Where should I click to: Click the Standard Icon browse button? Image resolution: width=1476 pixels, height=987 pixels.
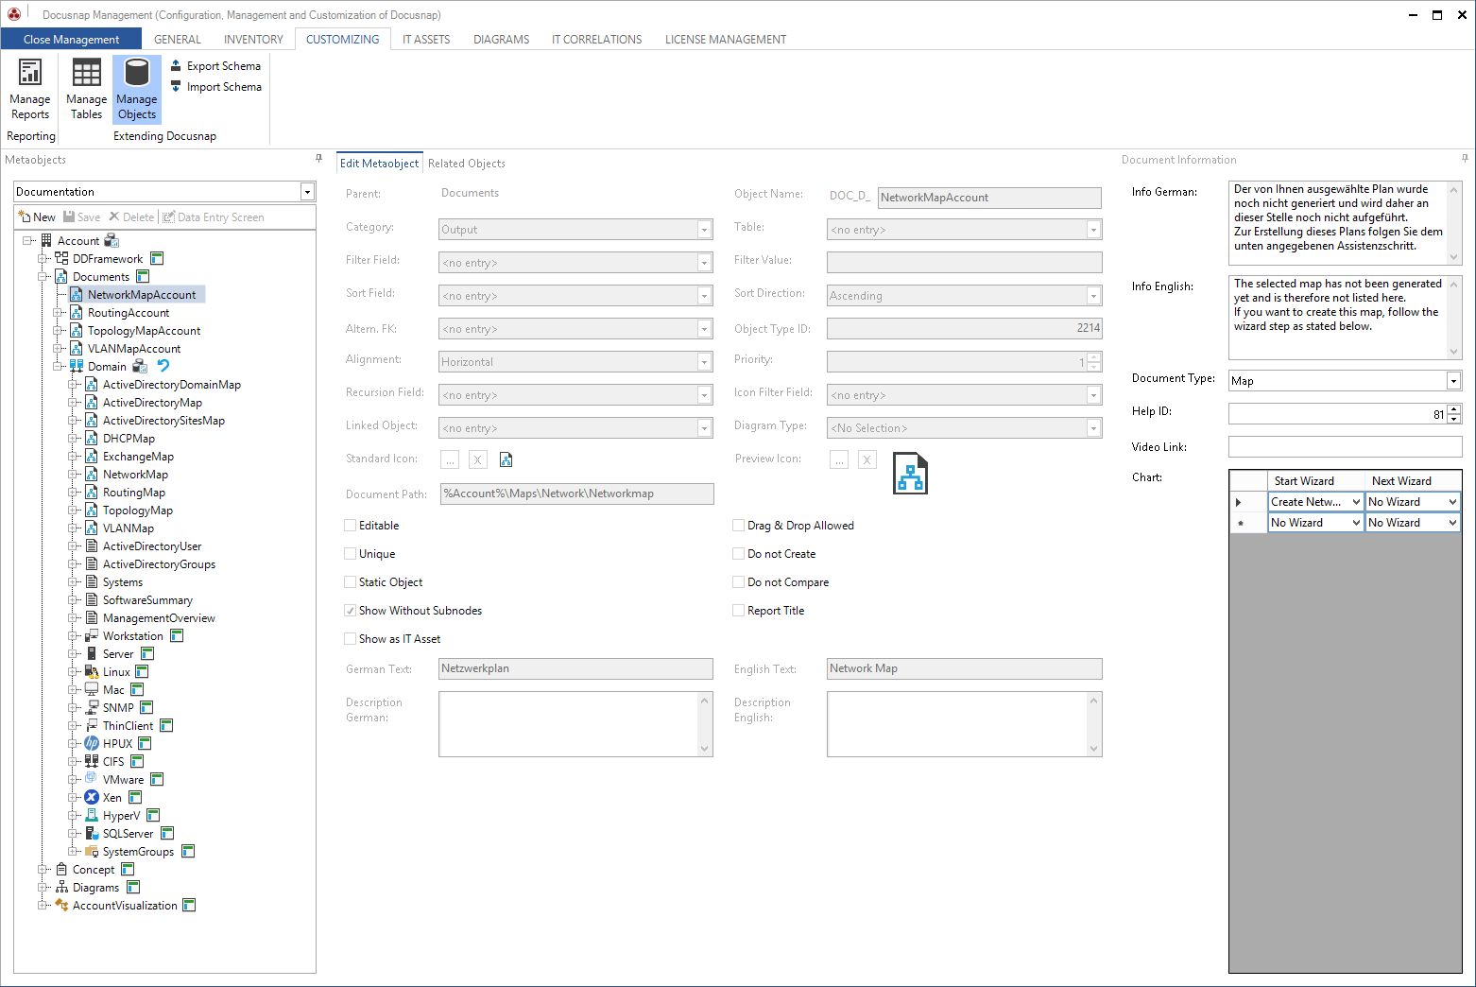coord(450,459)
